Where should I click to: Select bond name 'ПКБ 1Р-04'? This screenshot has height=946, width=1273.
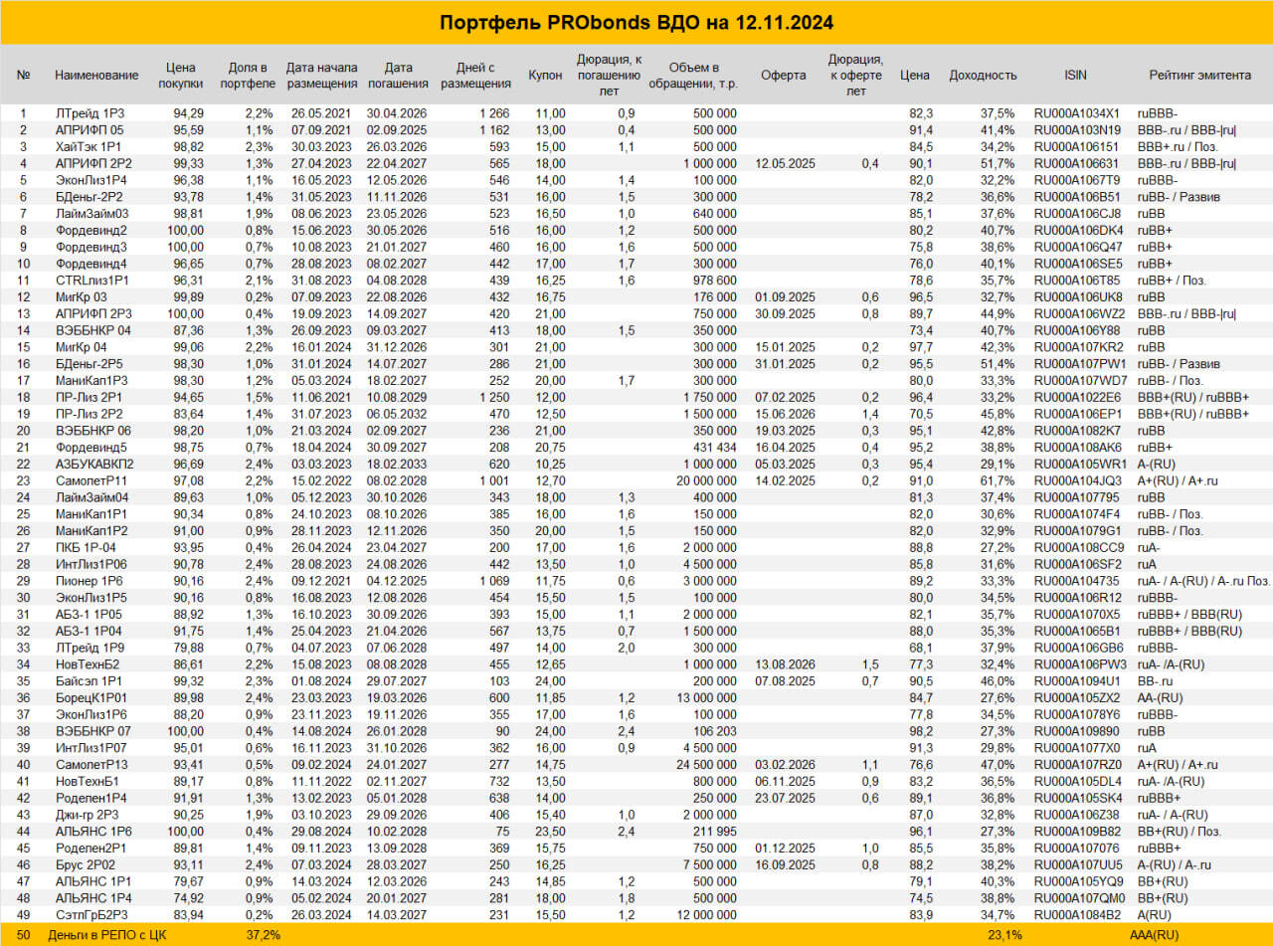point(86,547)
